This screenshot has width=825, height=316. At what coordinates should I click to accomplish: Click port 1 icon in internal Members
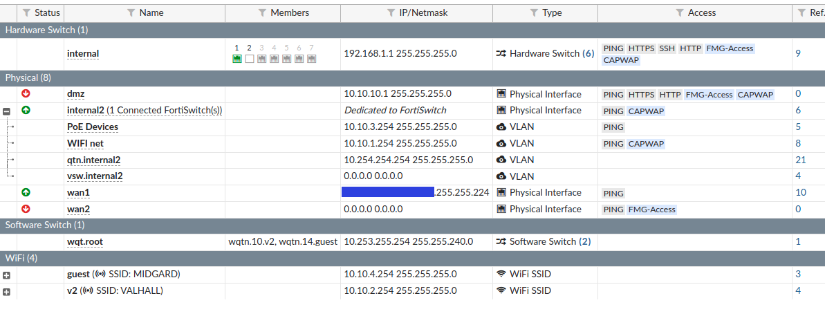[237, 59]
